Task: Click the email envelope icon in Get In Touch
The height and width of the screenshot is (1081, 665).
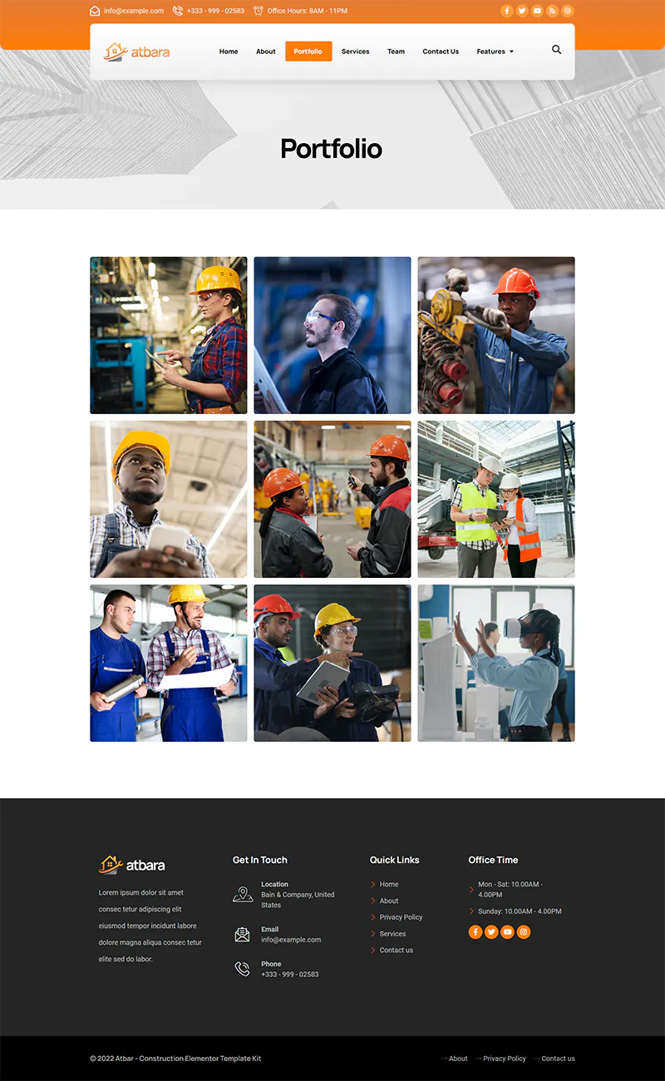Action: [242, 935]
